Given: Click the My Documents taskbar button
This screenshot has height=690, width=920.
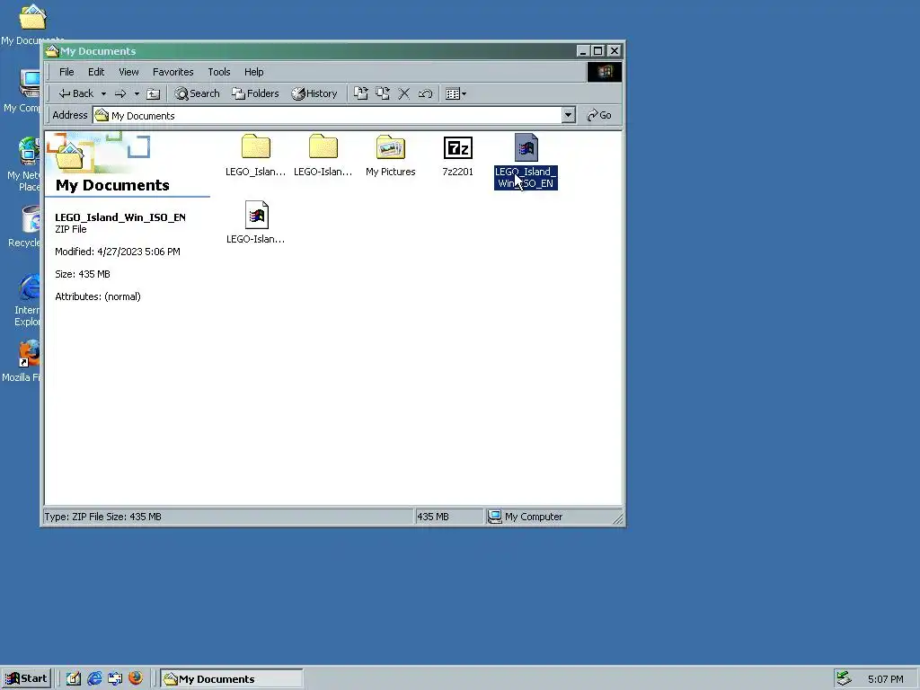Looking at the screenshot, I should tap(231, 679).
